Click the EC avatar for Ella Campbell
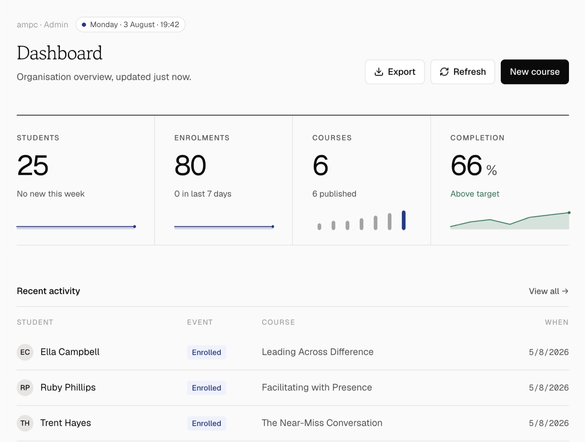This screenshot has height=442, width=585. (x=25, y=352)
